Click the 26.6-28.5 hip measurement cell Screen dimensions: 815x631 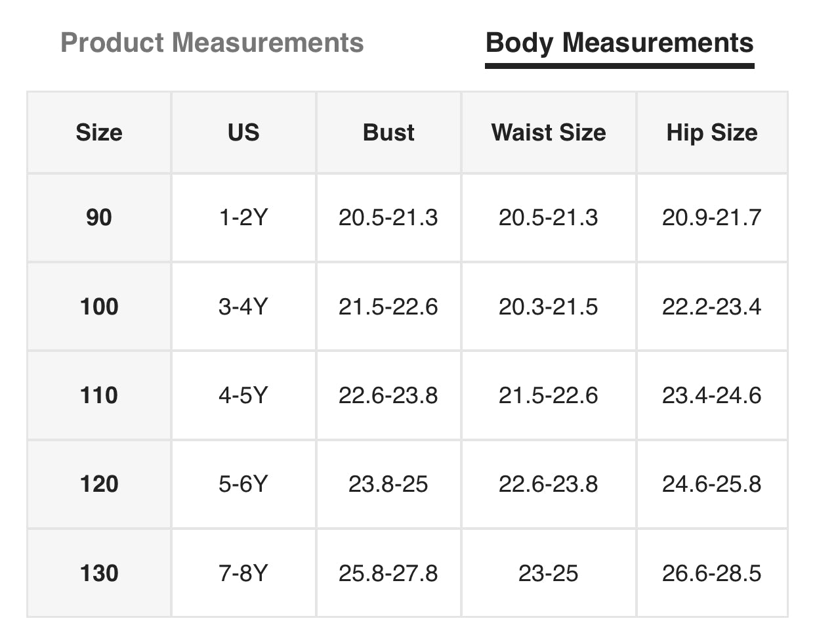712,573
